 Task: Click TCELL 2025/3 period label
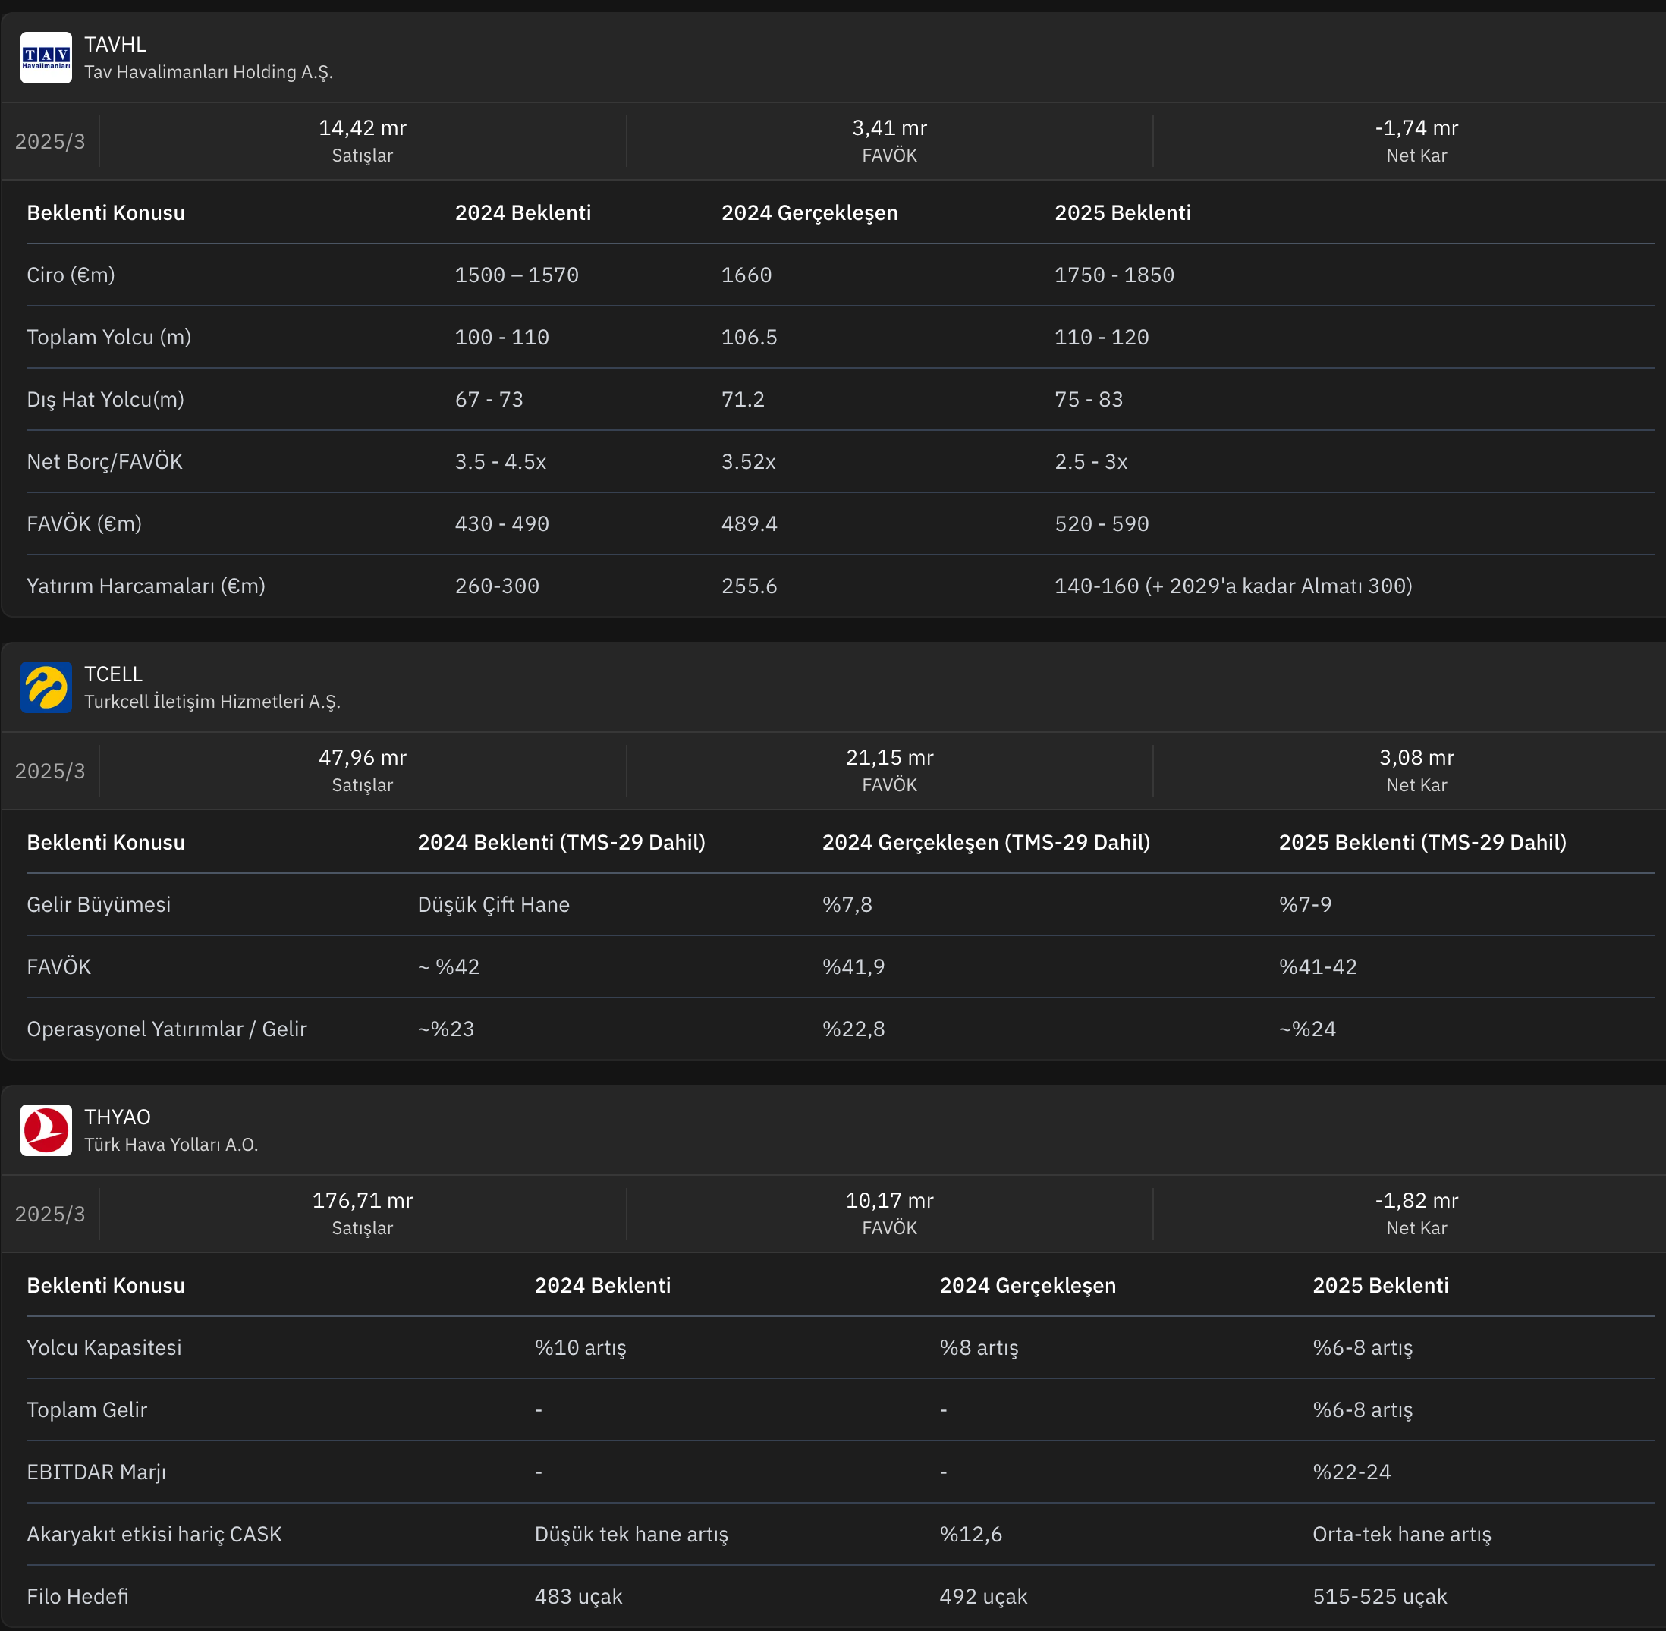point(51,771)
